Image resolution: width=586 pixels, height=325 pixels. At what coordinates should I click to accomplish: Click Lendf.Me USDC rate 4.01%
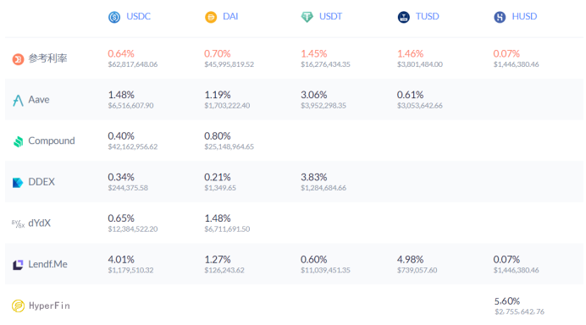pos(121,259)
